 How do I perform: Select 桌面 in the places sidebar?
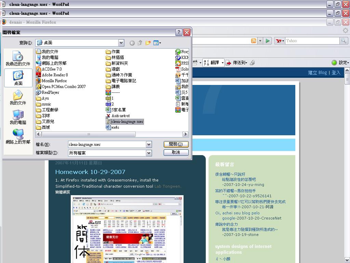coord(18,78)
